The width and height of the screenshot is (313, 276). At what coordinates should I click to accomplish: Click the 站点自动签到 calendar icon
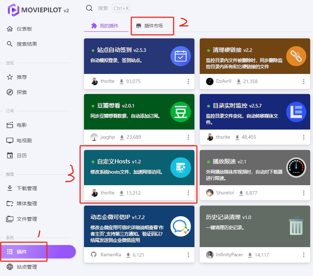pos(181,56)
